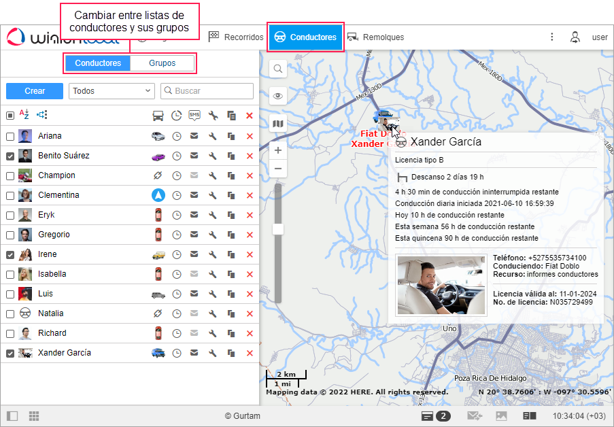Open Natalia's properties wrench
This screenshot has width=614, height=427.
pyautogui.click(x=213, y=313)
